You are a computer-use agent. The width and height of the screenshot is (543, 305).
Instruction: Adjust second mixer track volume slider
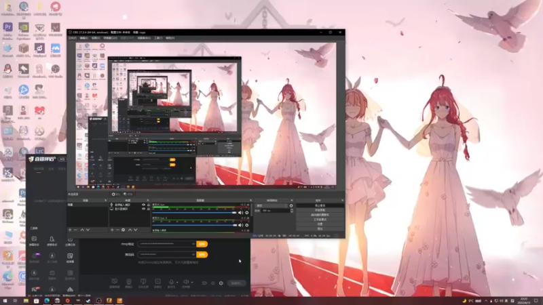click(195, 225)
